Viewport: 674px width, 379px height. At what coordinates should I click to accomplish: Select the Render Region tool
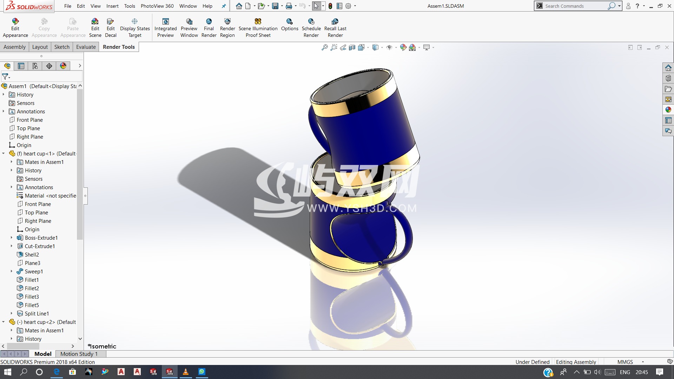227,22
